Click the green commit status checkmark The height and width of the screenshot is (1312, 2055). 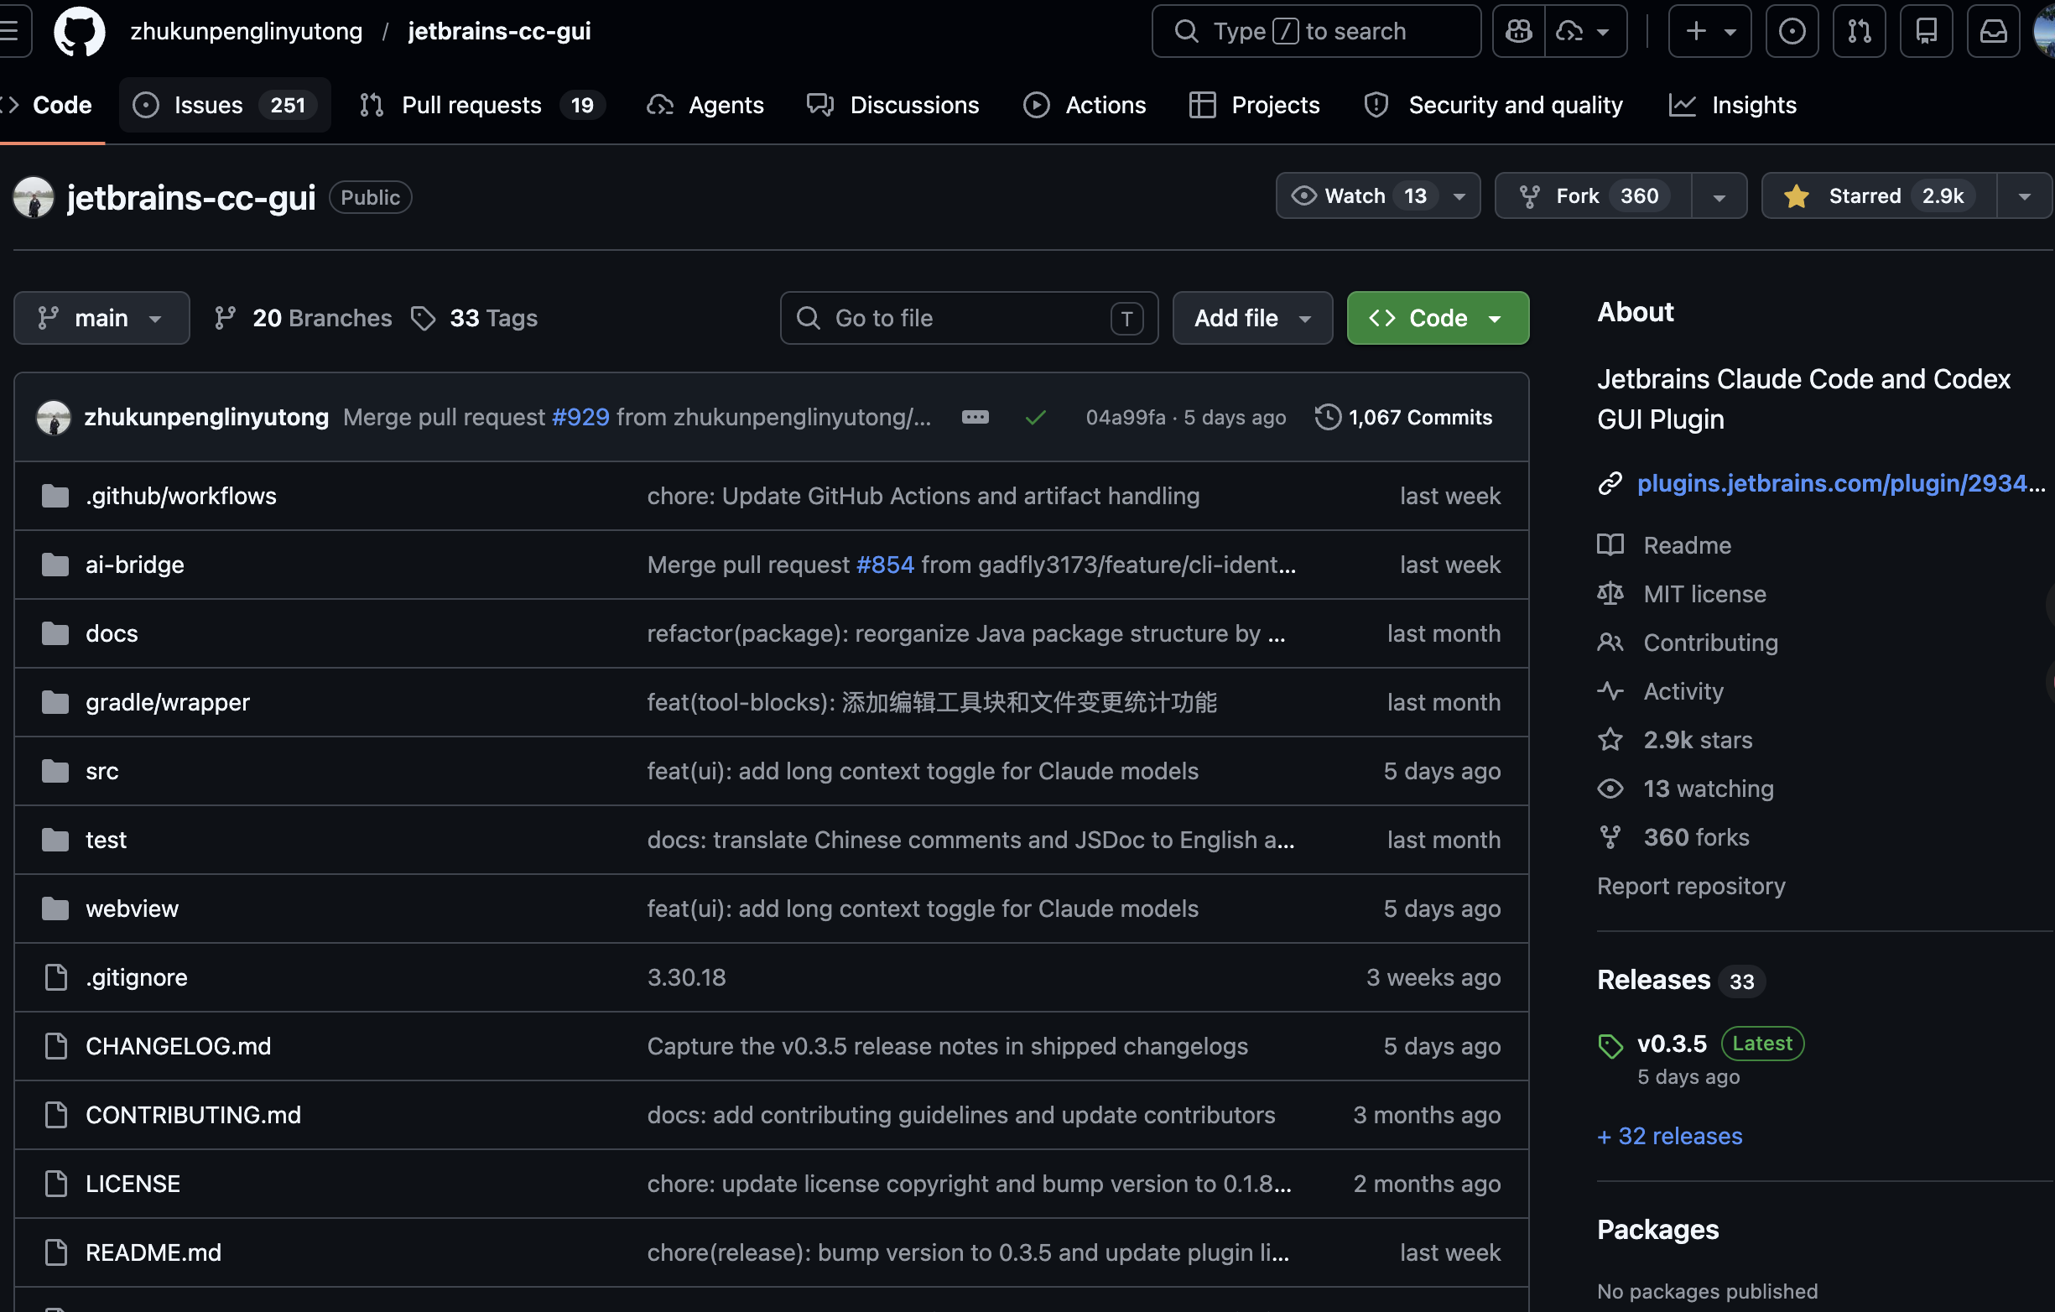tap(1035, 418)
